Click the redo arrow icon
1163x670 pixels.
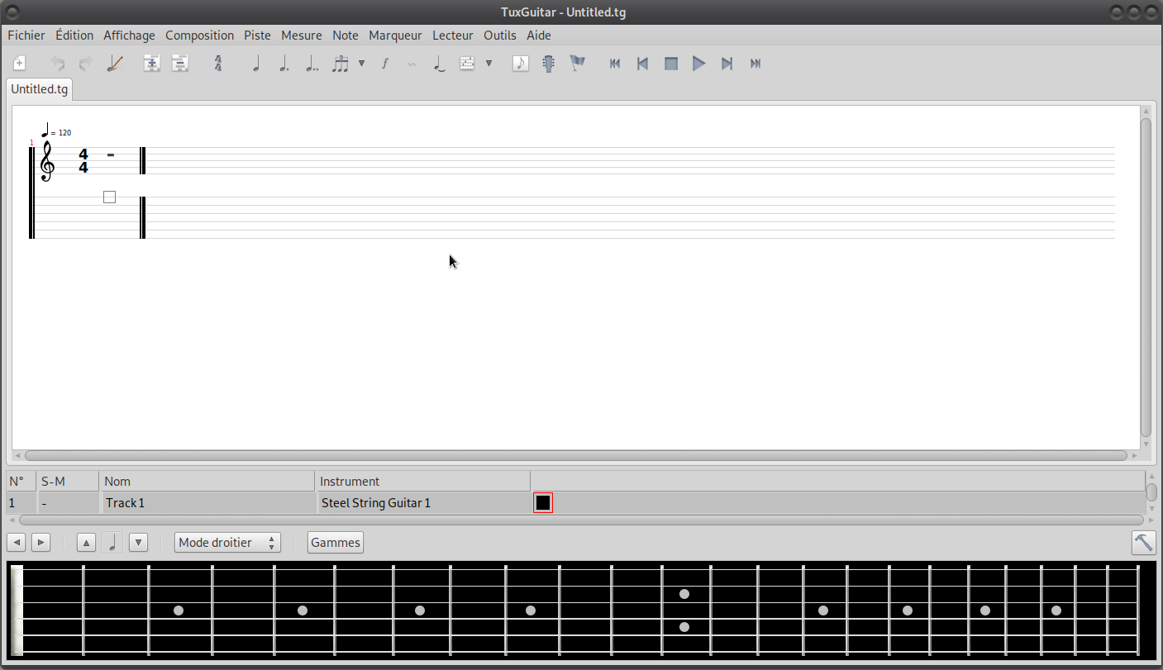click(x=85, y=64)
